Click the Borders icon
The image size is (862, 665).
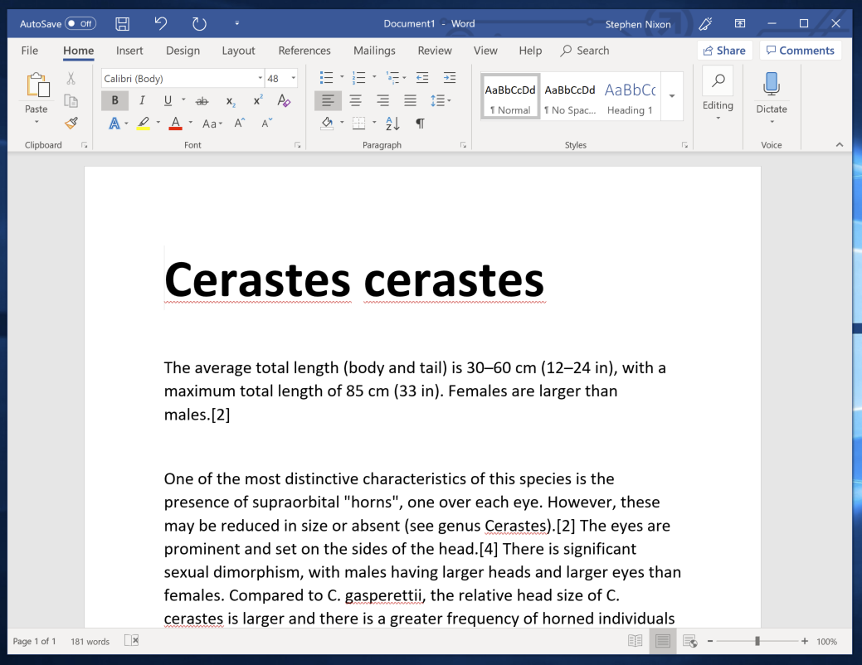[x=359, y=123]
